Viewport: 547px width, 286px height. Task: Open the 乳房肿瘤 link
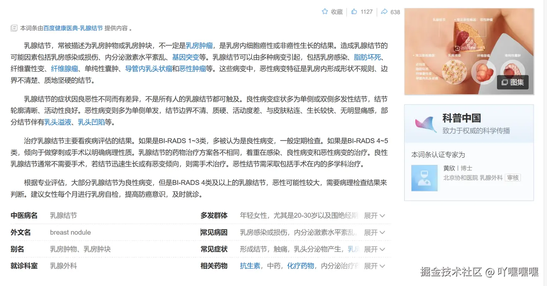(200, 45)
